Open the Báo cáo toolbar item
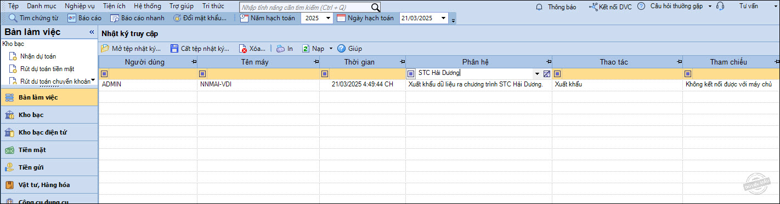This screenshot has width=780, height=204. point(84,18)
